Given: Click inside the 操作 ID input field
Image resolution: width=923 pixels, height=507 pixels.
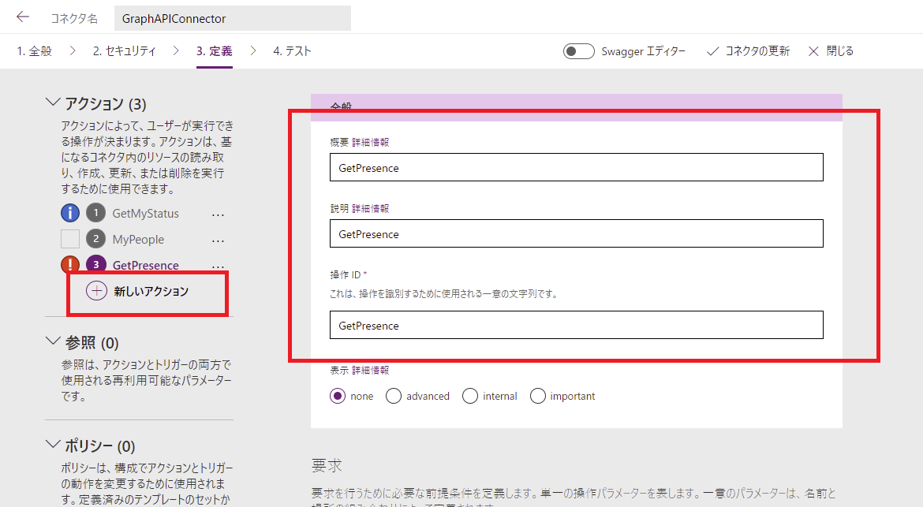Looking at the screenshot, I should click(576, 325).
